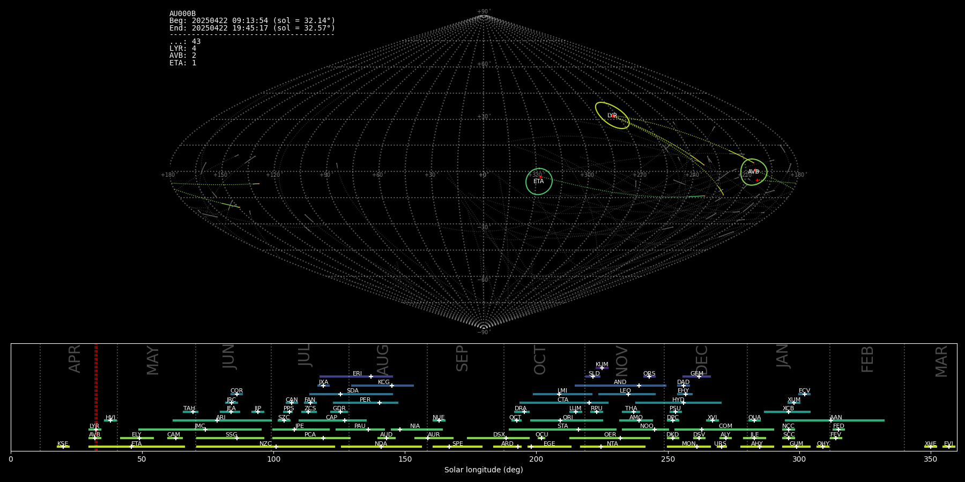This screenshot has height=482, width=965.
Task: Select the KSE shower marker in the timeline
Action: 63,447
